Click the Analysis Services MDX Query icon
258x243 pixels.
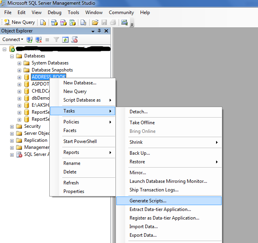54,23
